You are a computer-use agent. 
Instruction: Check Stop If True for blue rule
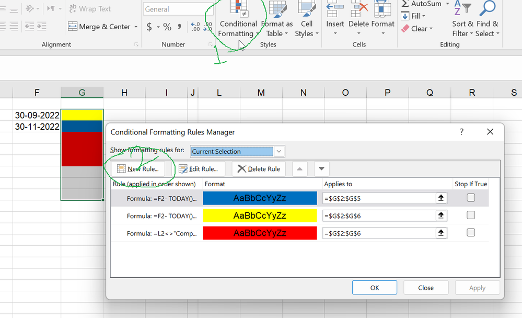coord(471,198)
